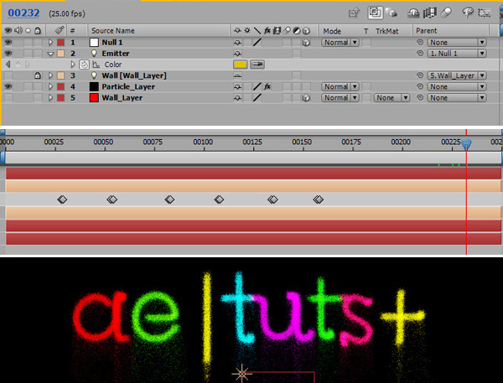Open the Parent dropdown for Emitter
Viewport: 503px width, 383px height.
click(x=457, y=54)
